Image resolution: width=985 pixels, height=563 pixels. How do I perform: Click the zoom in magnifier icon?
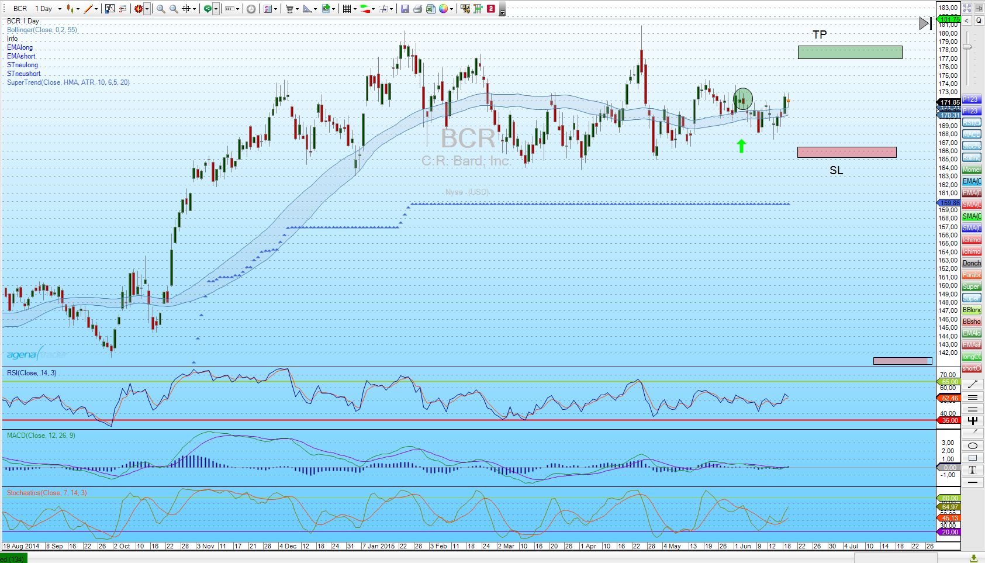pos(160,9)
